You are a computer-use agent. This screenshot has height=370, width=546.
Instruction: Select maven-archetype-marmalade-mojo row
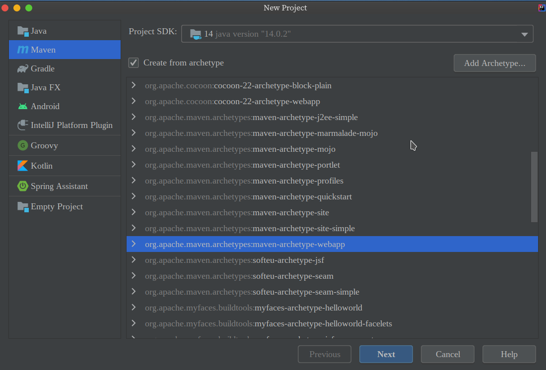(x=332, y=133)
